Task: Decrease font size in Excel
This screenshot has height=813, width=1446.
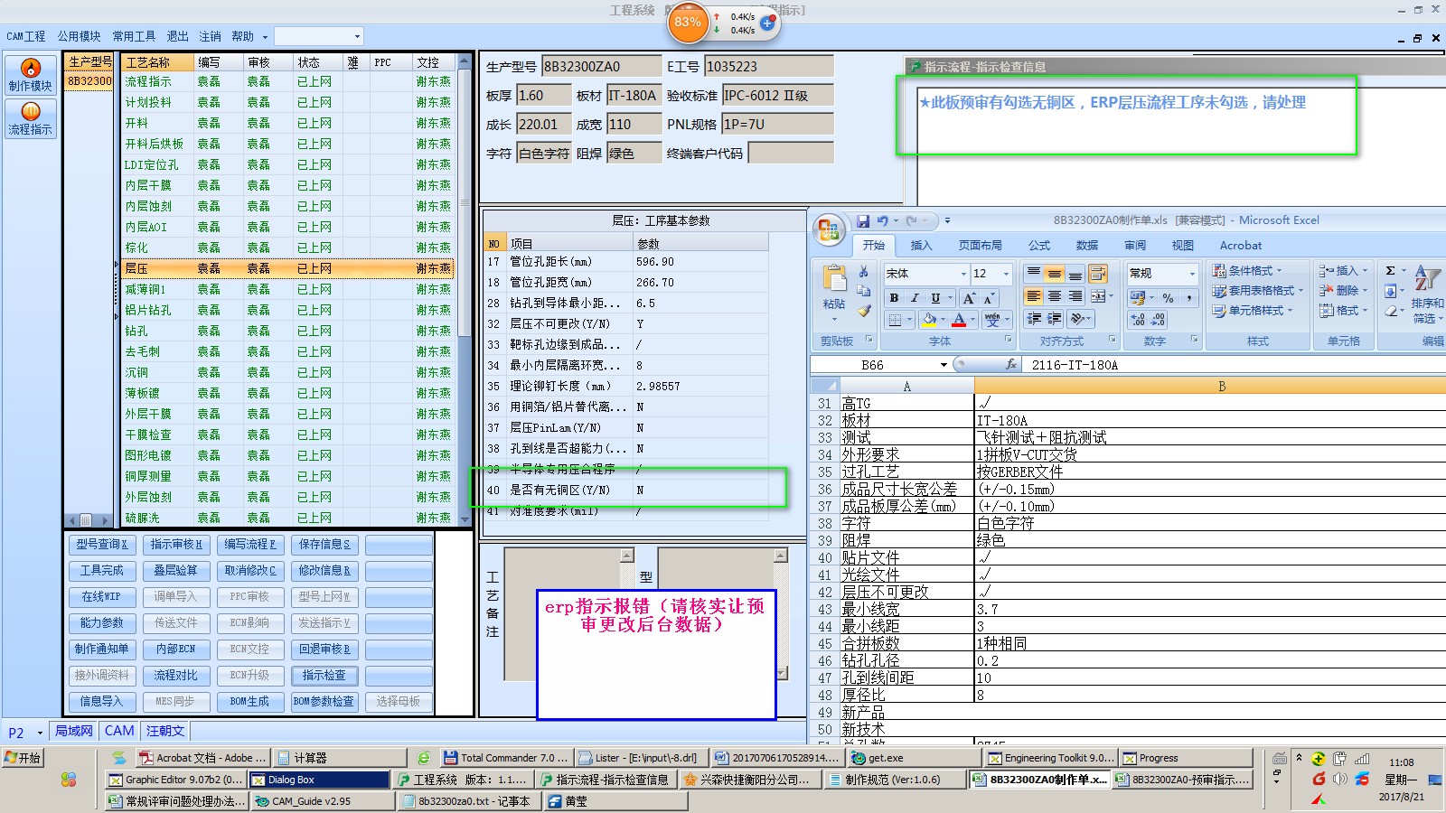Action: [x=988, y=297]
